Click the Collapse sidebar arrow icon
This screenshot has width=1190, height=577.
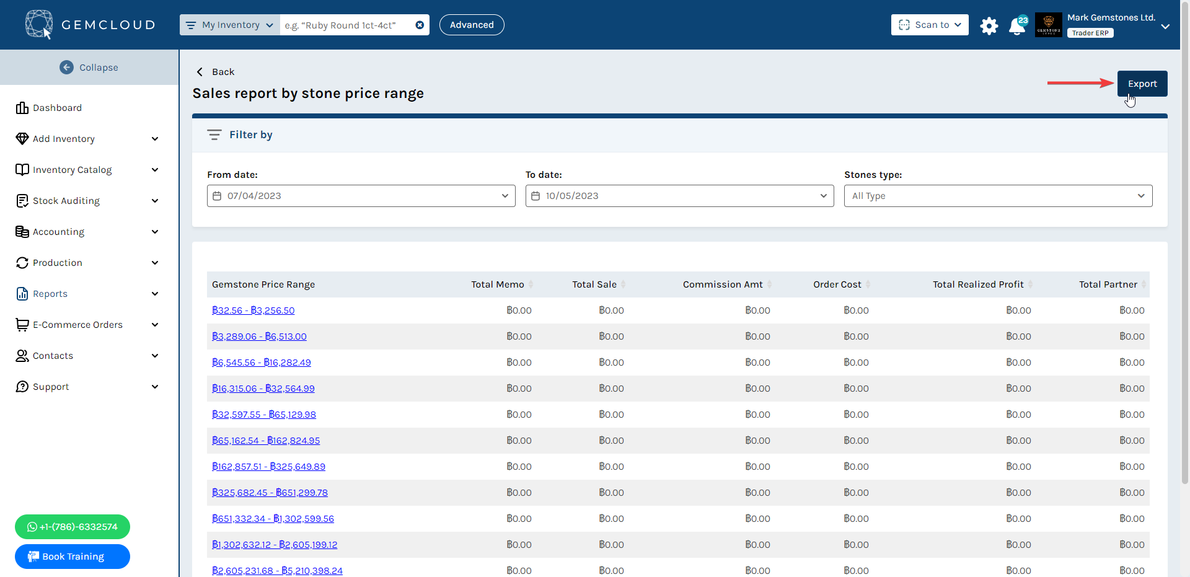[66, 67]
